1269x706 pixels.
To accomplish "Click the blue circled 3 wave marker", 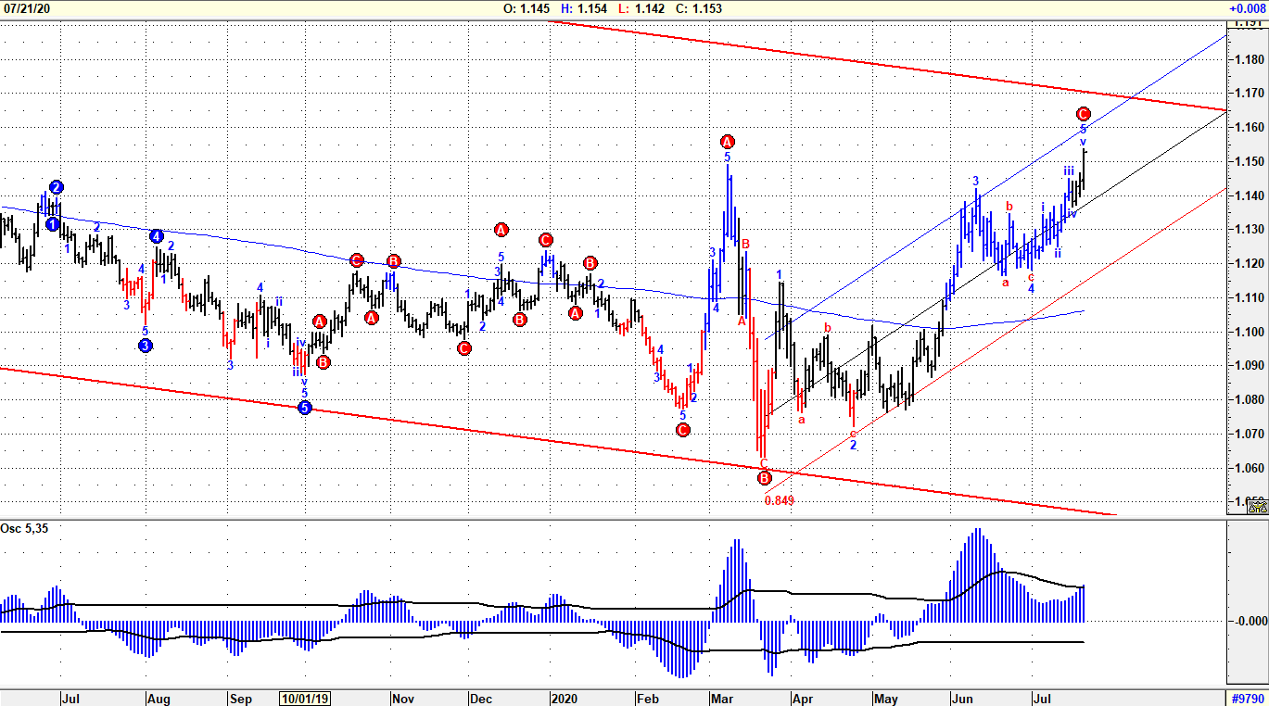I will 146,346.
